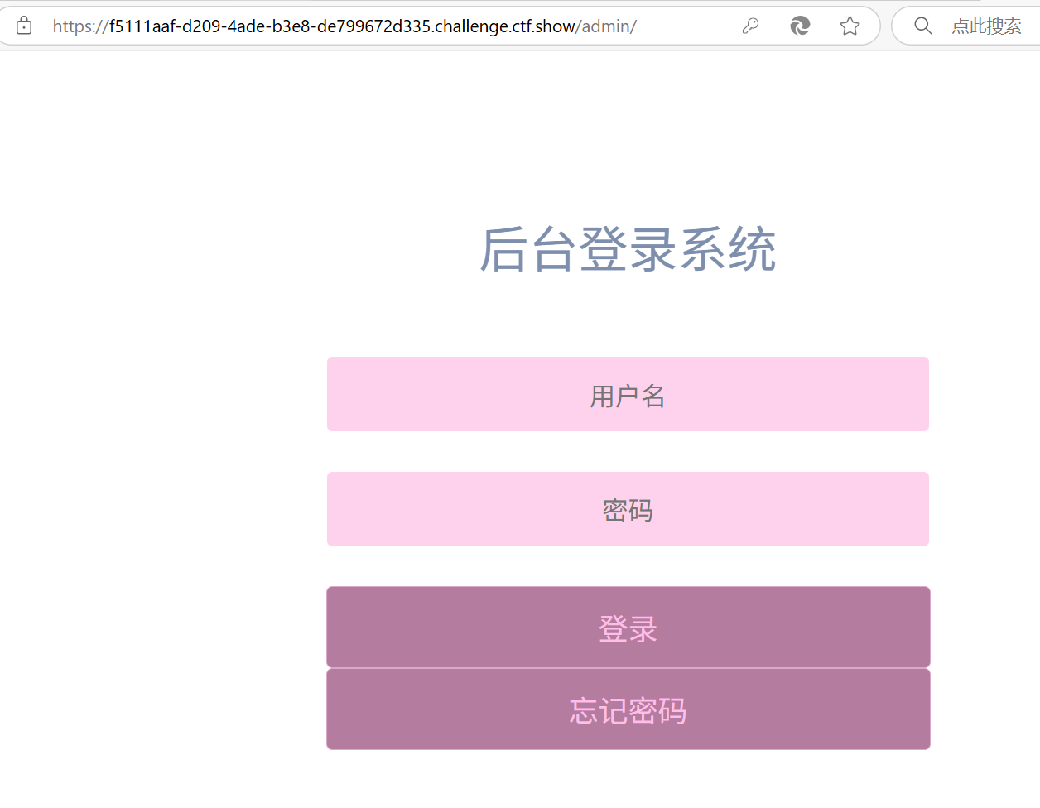Click the 密码 password field
Screen dimensions: 1040x808
pyautogui.click(x=628, y=509)
